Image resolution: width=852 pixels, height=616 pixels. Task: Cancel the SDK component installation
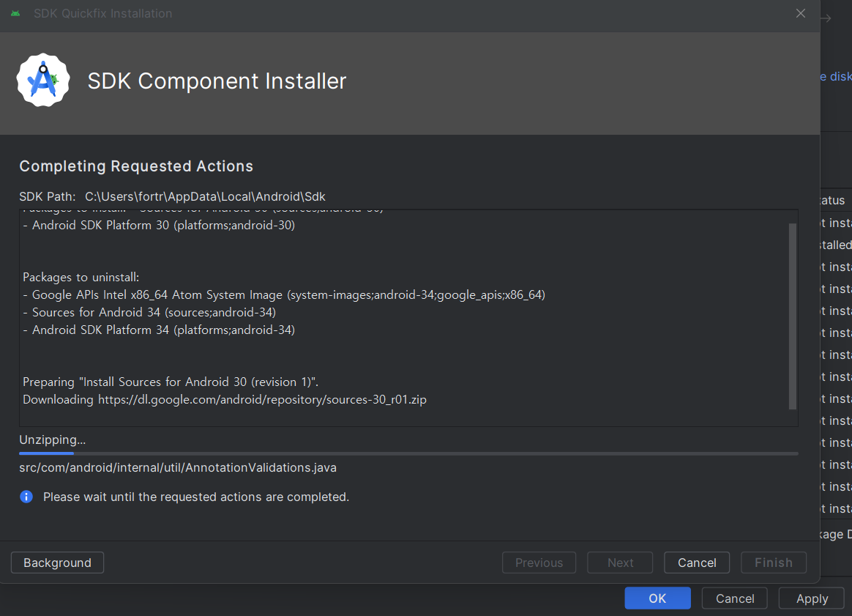point(697,563)
